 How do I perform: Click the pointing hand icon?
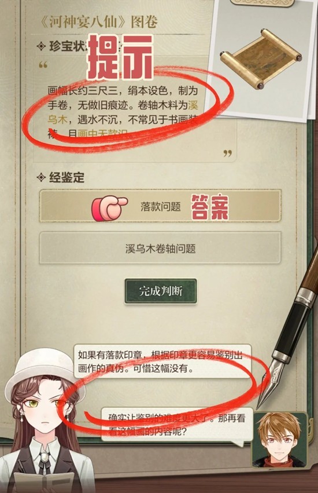tap(109, 208)
